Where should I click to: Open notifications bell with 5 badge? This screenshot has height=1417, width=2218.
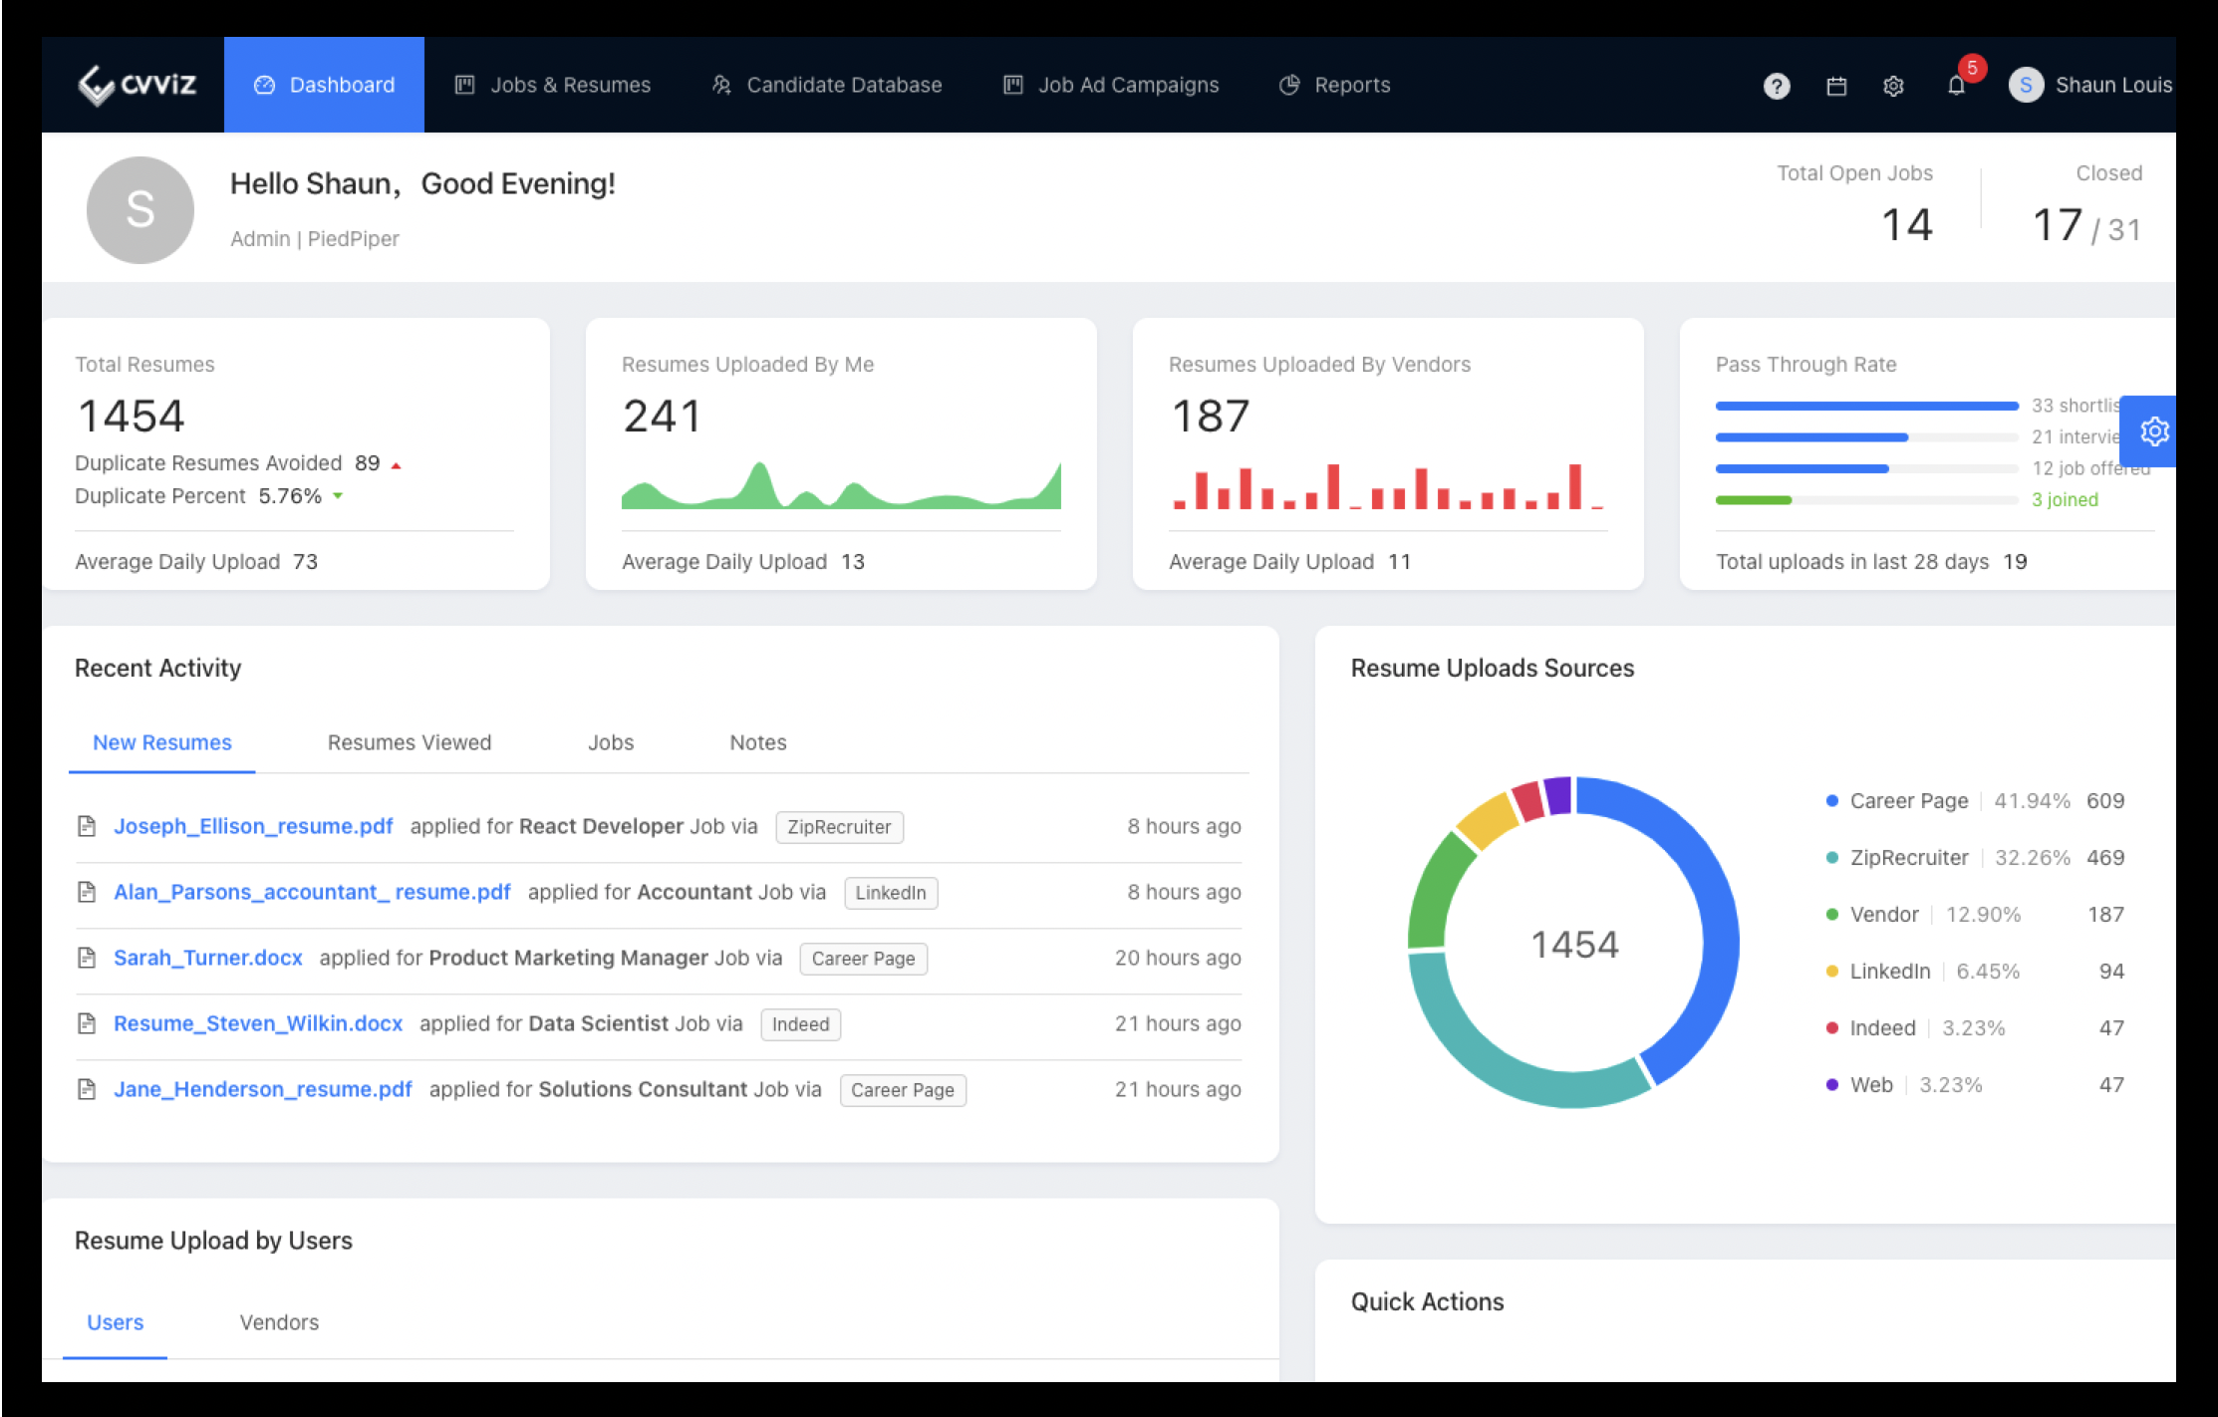click(1956, 86)
